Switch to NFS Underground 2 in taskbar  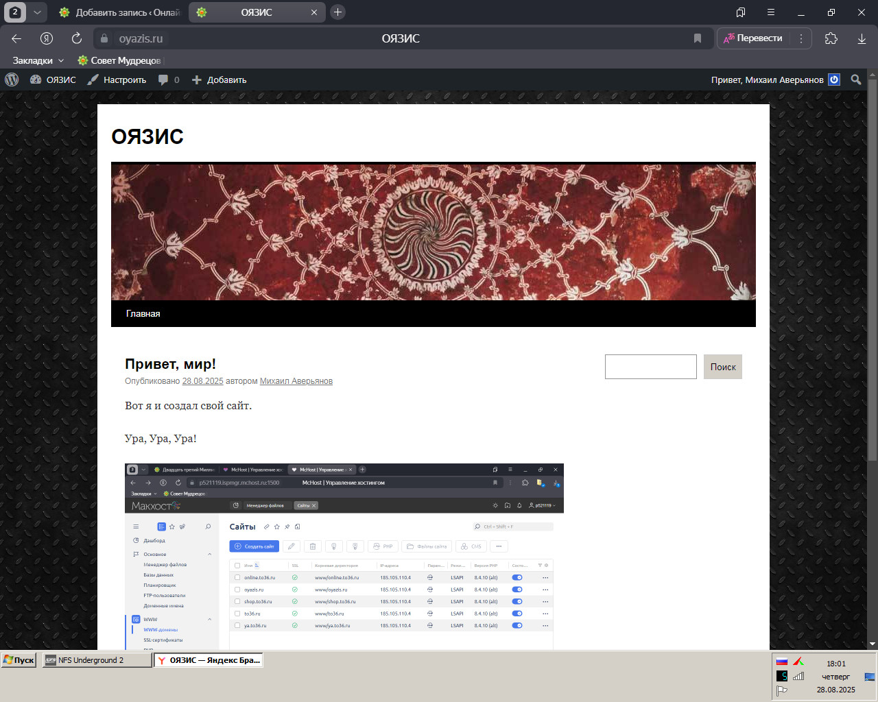pos(97,660)
